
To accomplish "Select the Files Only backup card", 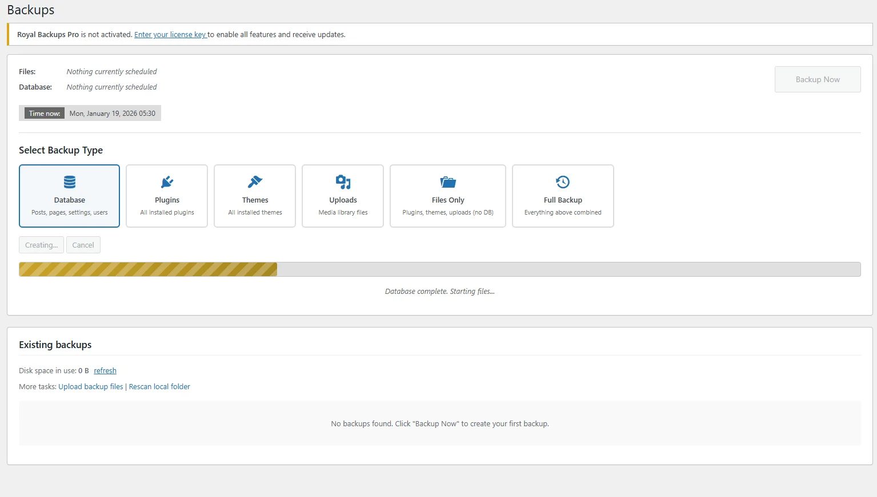I will point(447,196).
